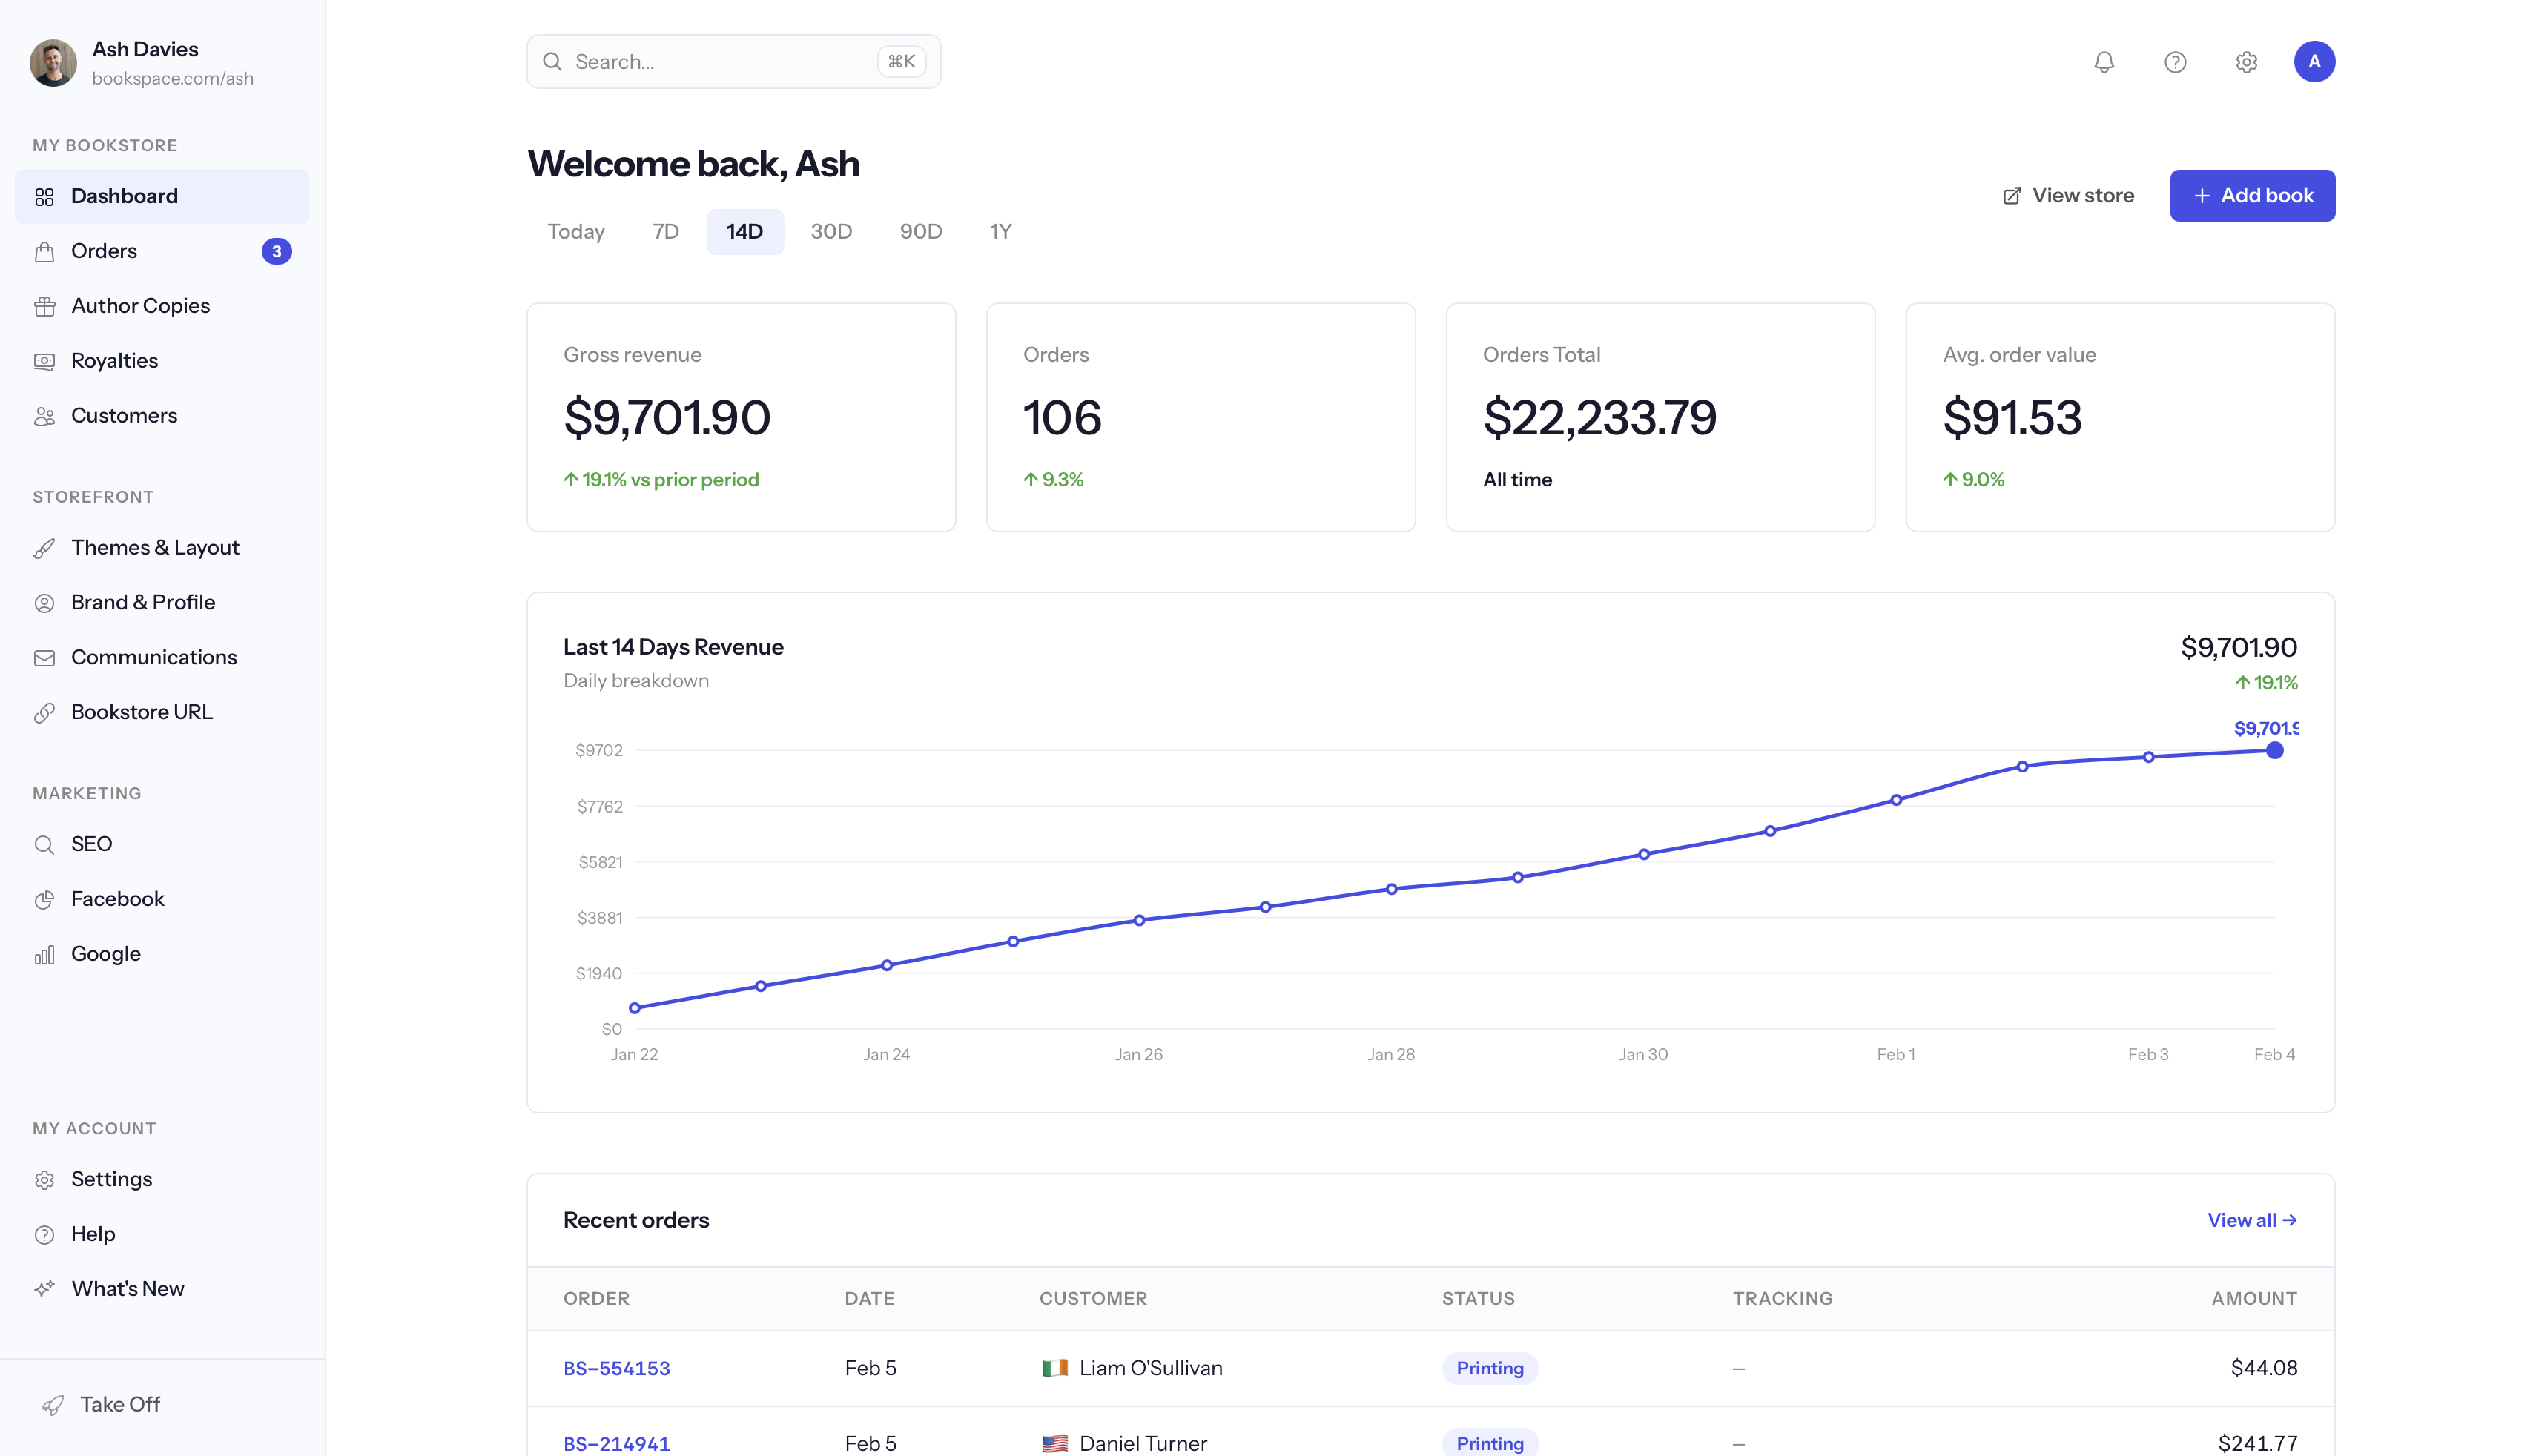Switch to the 30D time range
Image resolution: width=2536 pixels, height=1456 pixels.
(x=831, y=231)
